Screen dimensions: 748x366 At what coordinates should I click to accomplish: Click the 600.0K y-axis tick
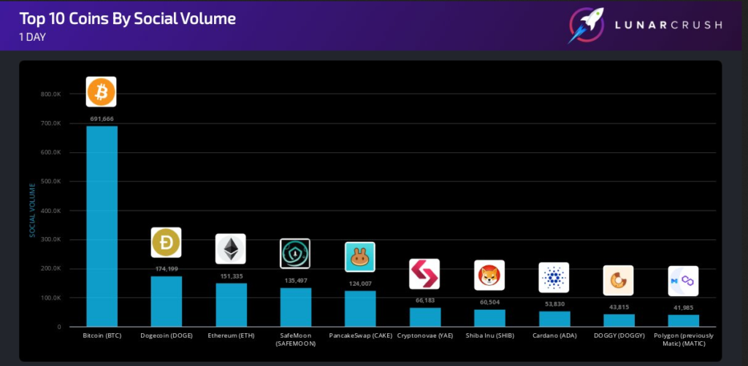(51, 152)
